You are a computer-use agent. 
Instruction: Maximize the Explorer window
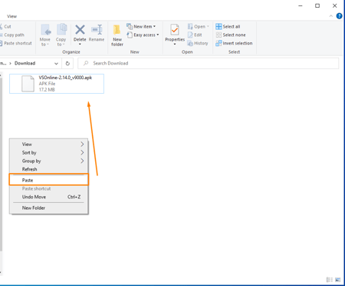(x=317, y=5)
